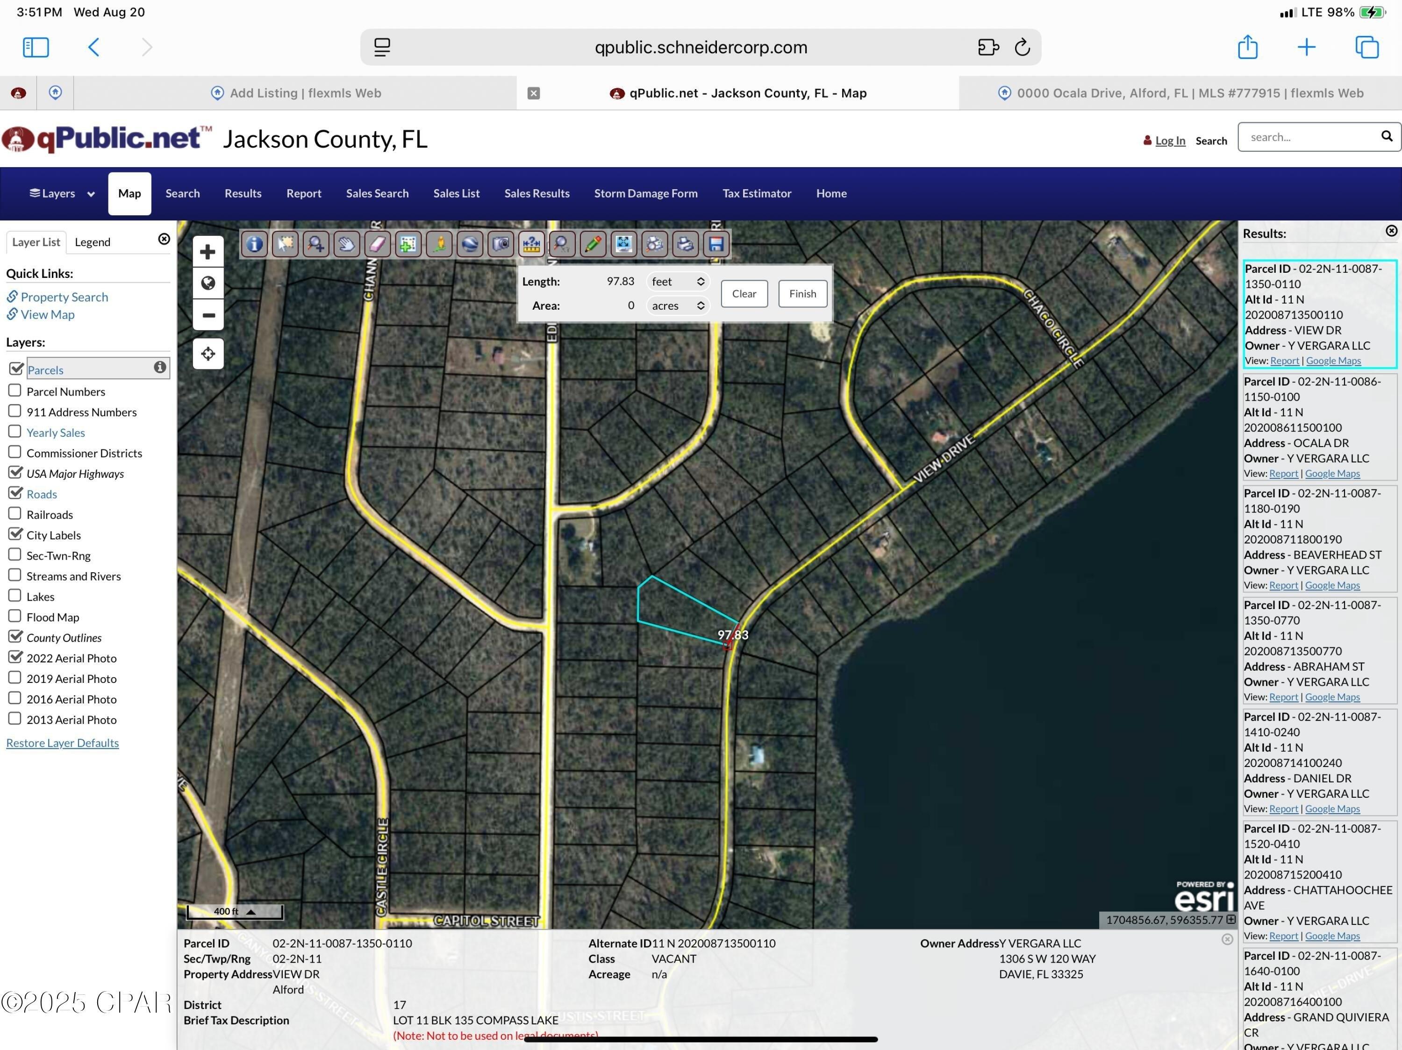Open Report link for parcel 1150-0100
The width and height of the screenshot is (1402, 1050).
tap(1283, 473)
